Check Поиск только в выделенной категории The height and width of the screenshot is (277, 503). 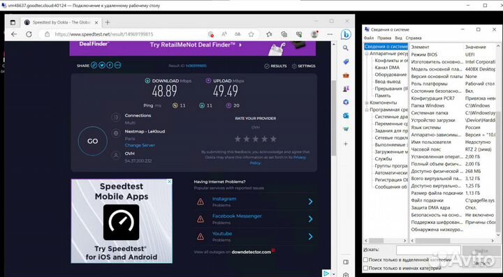(365, 260)
